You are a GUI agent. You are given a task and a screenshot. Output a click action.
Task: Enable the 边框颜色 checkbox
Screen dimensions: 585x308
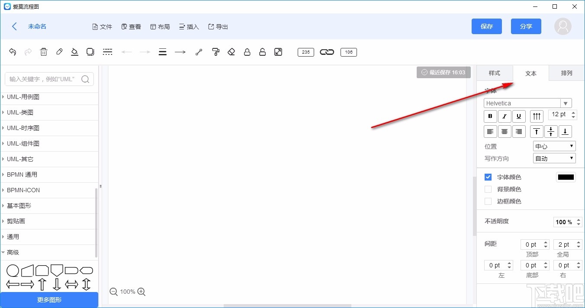pos(488,201)
